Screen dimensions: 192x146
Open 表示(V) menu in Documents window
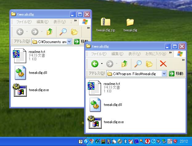point(59,22)
